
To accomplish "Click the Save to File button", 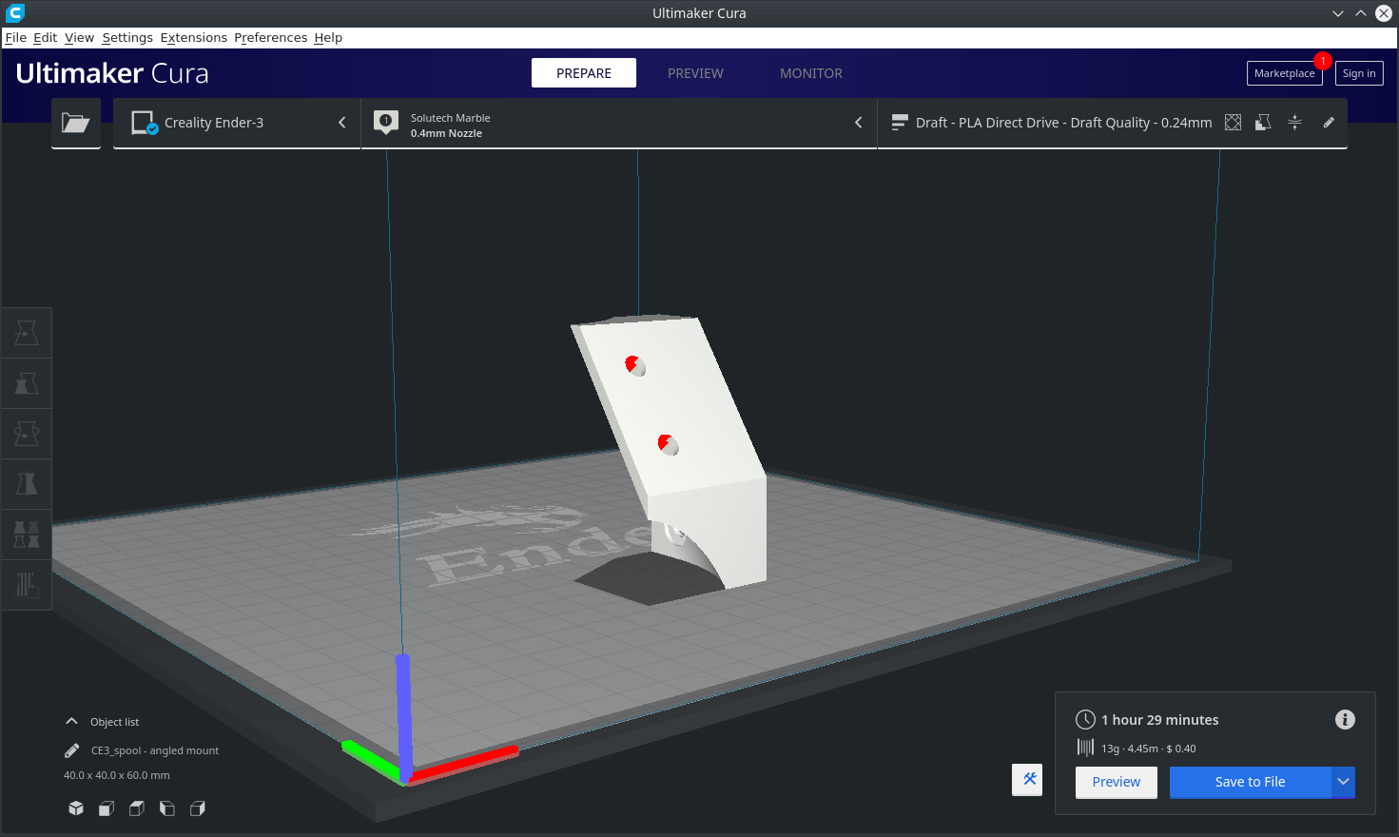I will pyautogui.click(x=1250, y=782).
